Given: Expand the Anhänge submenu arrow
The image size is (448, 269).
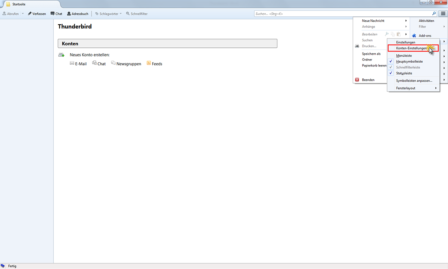Looking at the screenshot, I should click(406, 27).
